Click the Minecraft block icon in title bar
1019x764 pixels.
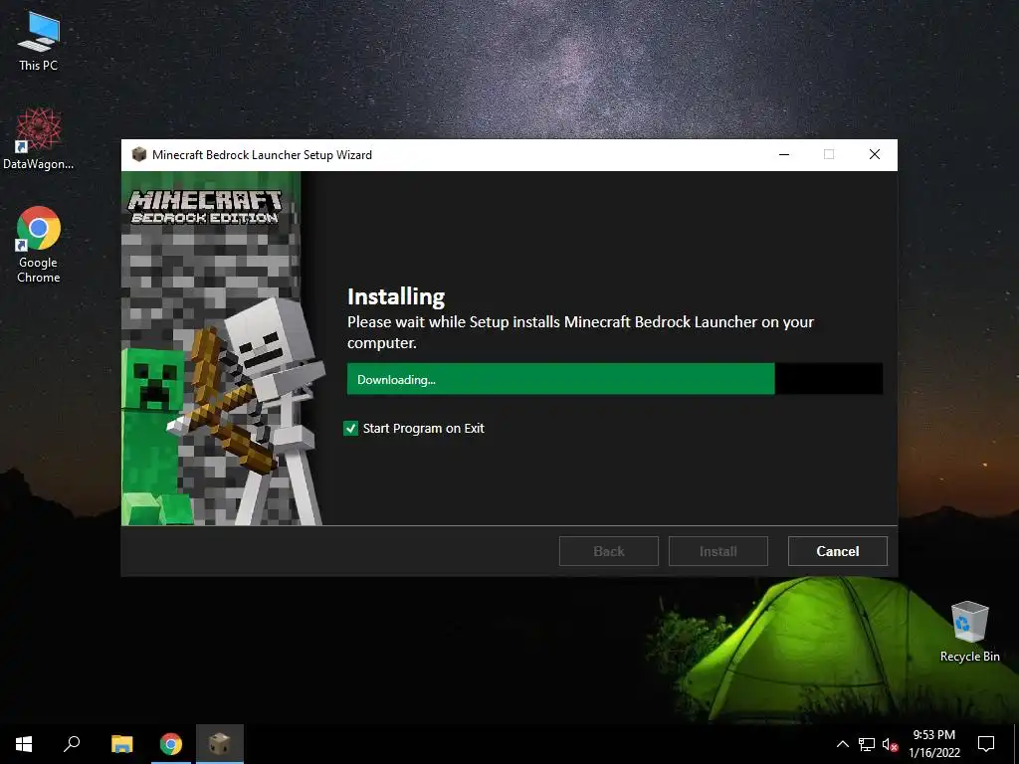pos(138,154)
